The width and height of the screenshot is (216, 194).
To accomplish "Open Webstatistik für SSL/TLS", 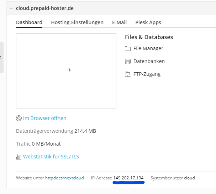I will 51,157.
